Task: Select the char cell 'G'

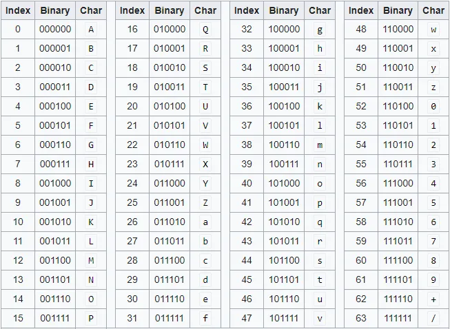Action: point(91,145)
